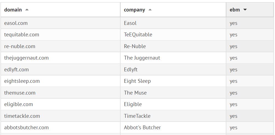275x135 pixels.
Task: Select the easol.com domain cell
Action: pyautogui.click(x=16, y=23)
